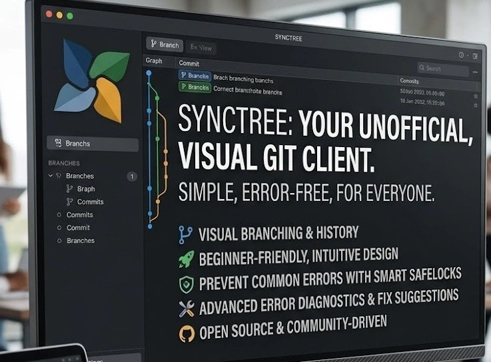Click the icon at end of 18 Jan row
This screenshot has width=491, height=362.
(x=476, y=105)
